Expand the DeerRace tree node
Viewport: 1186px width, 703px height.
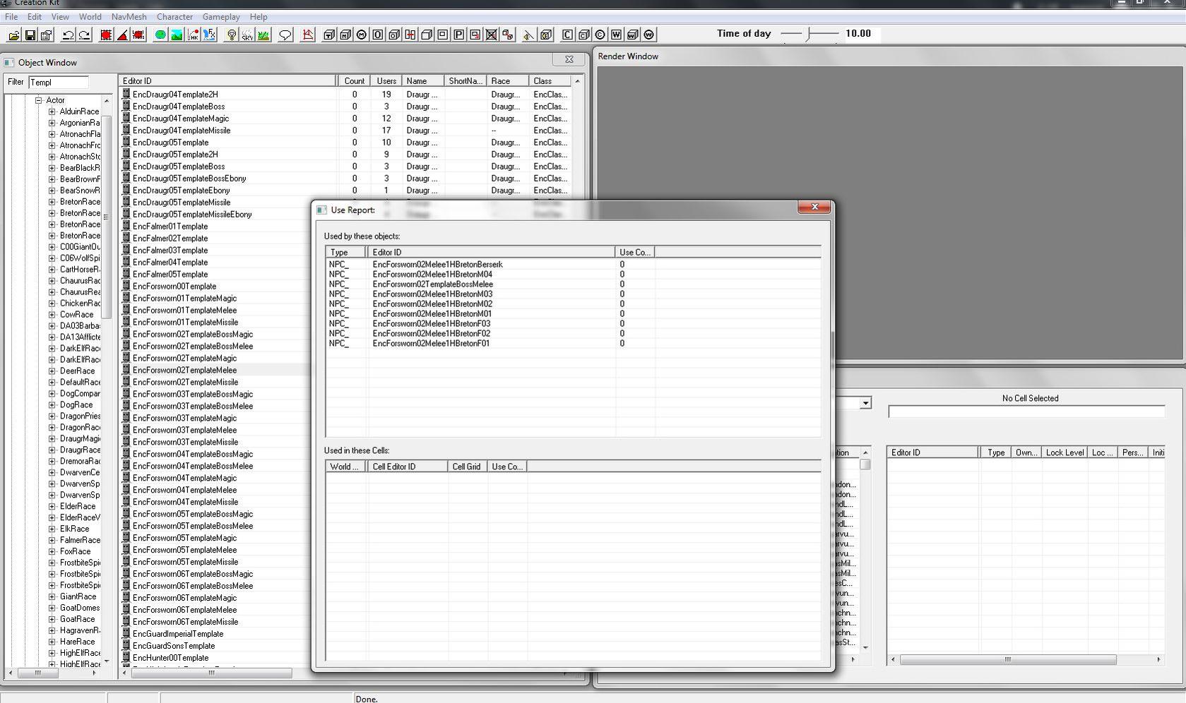pos(52,371)
